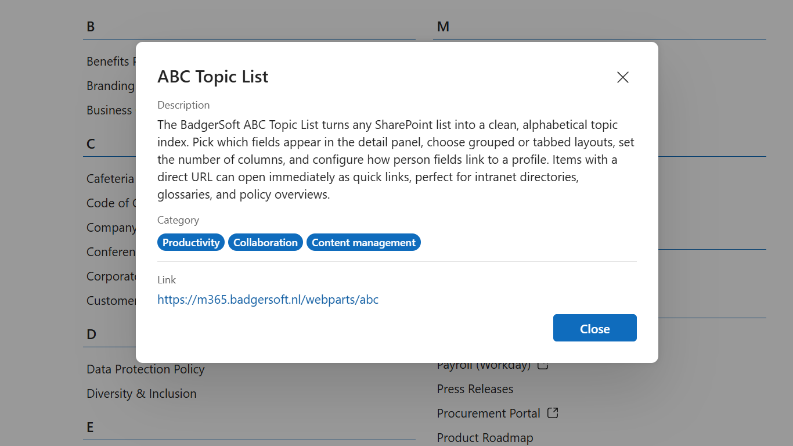
Task: Open the Diversity & Inclusion topic
Action: [141, 394]
